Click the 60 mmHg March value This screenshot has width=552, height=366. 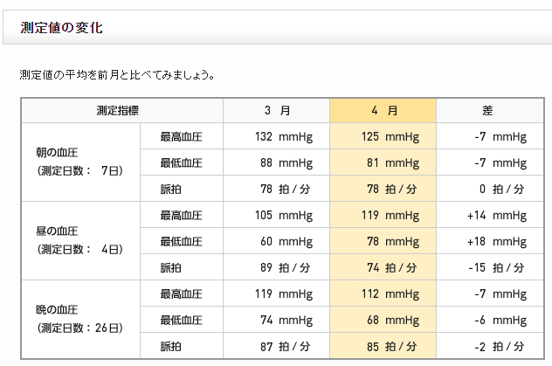coord(286,241)
